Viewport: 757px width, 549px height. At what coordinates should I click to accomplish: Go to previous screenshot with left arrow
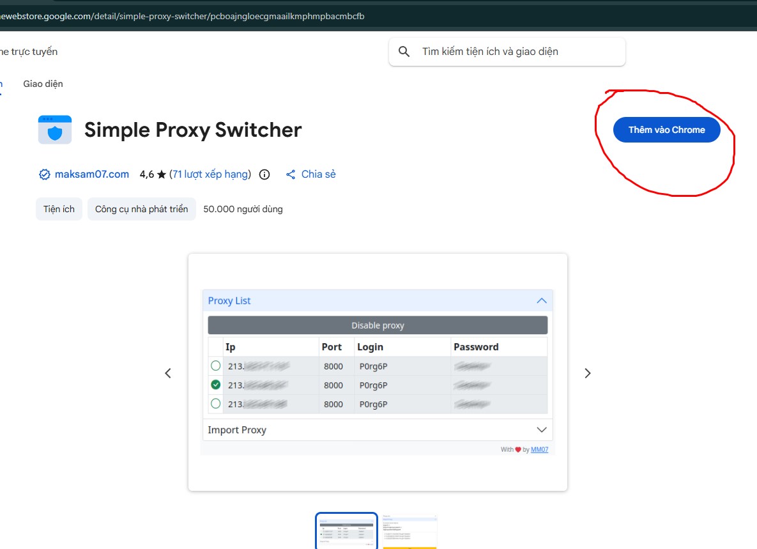(168, 373)
